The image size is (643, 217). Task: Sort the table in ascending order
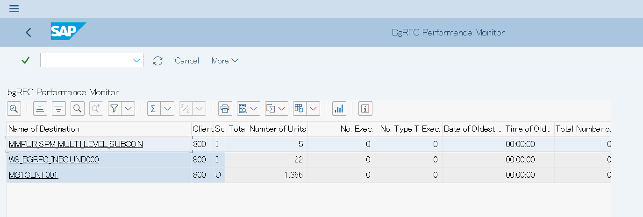coord(40,109)
